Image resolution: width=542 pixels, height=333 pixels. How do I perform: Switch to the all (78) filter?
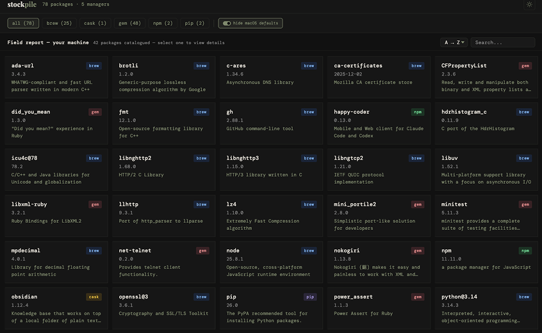pyautogui.click(x=23, y=23)
